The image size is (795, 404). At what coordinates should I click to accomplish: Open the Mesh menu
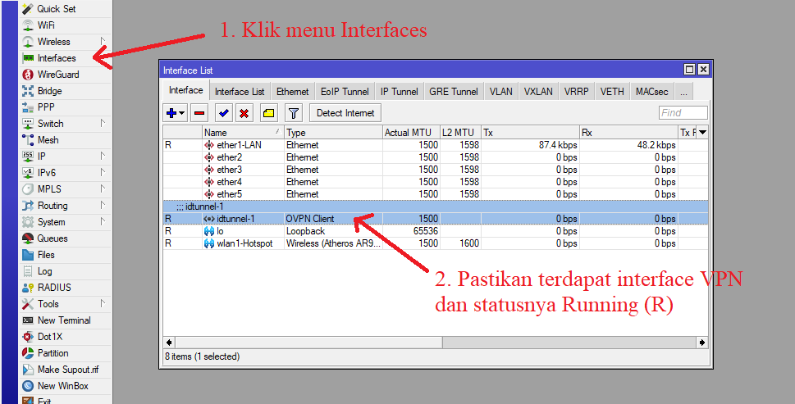click(x=48, y=140)
